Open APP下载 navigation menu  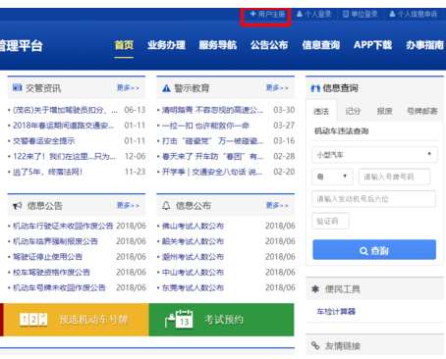pyautogui.click(x=372, y=45)
